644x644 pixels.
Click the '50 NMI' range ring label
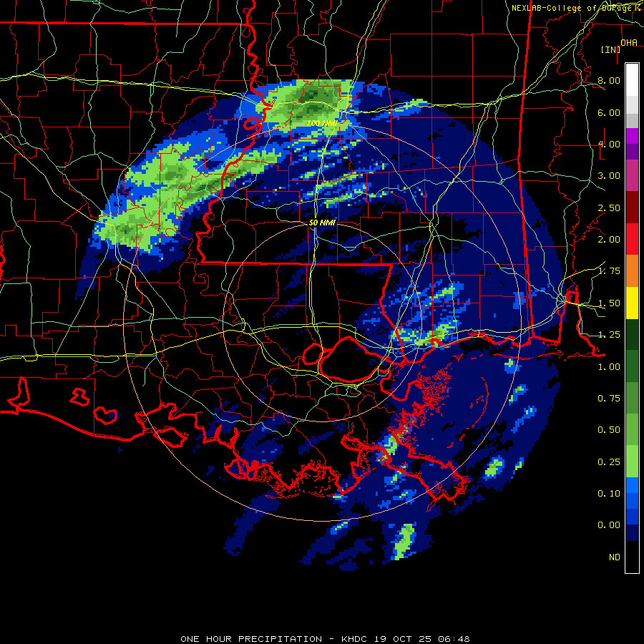pos(322,223)
